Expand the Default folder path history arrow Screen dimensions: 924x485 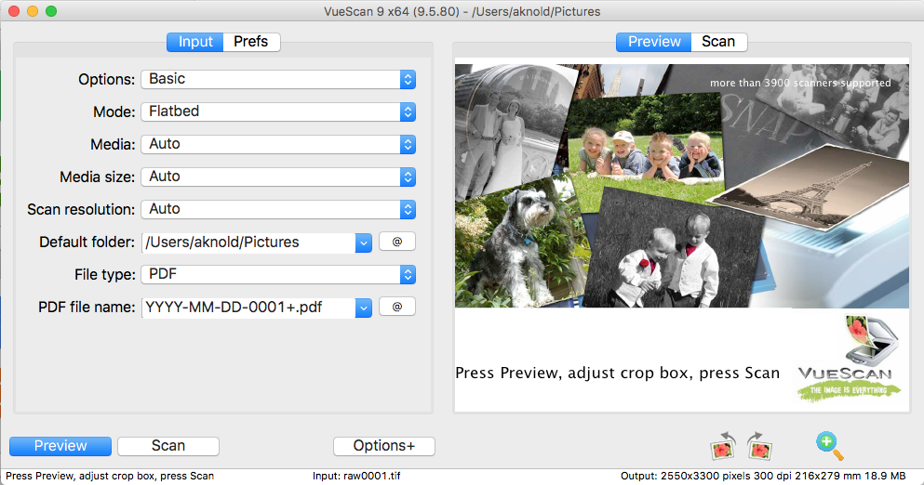coord(363,242)
